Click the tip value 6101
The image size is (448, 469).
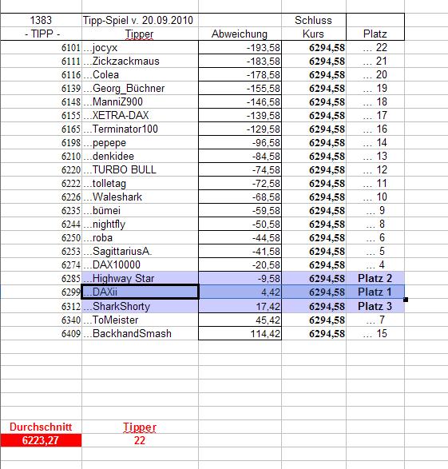click(x=41, y=47)
